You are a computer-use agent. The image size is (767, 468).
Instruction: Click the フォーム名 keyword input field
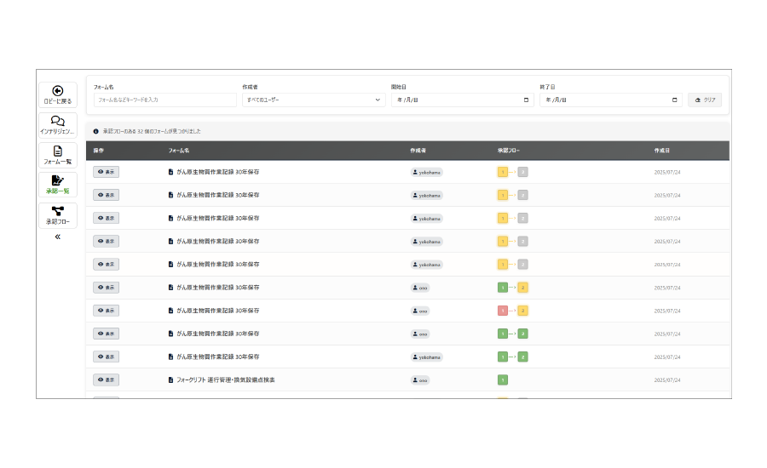coord(164,100)
